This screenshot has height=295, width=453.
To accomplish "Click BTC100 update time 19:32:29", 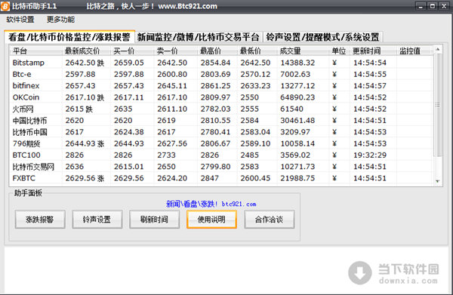I will click(370, 155).
